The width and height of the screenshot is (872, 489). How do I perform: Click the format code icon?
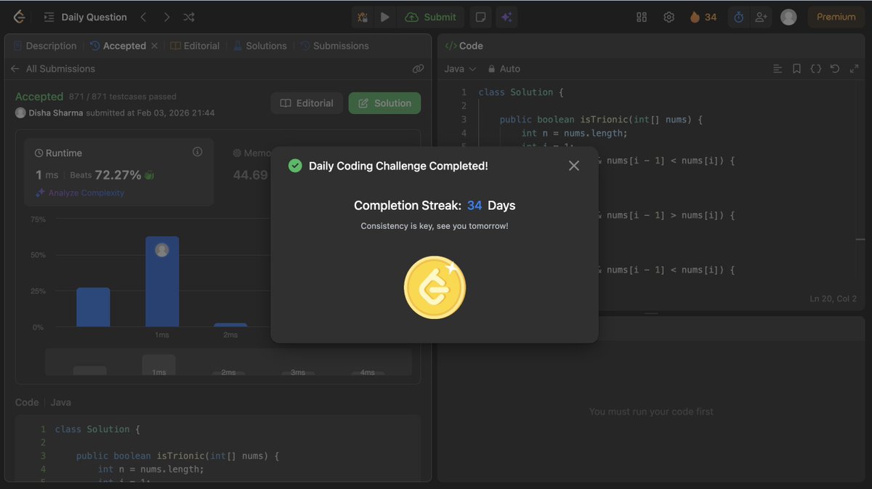[778, 68]
